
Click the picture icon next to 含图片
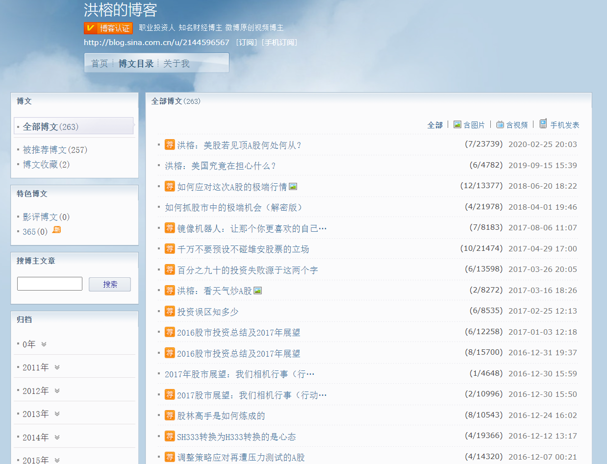457,124
